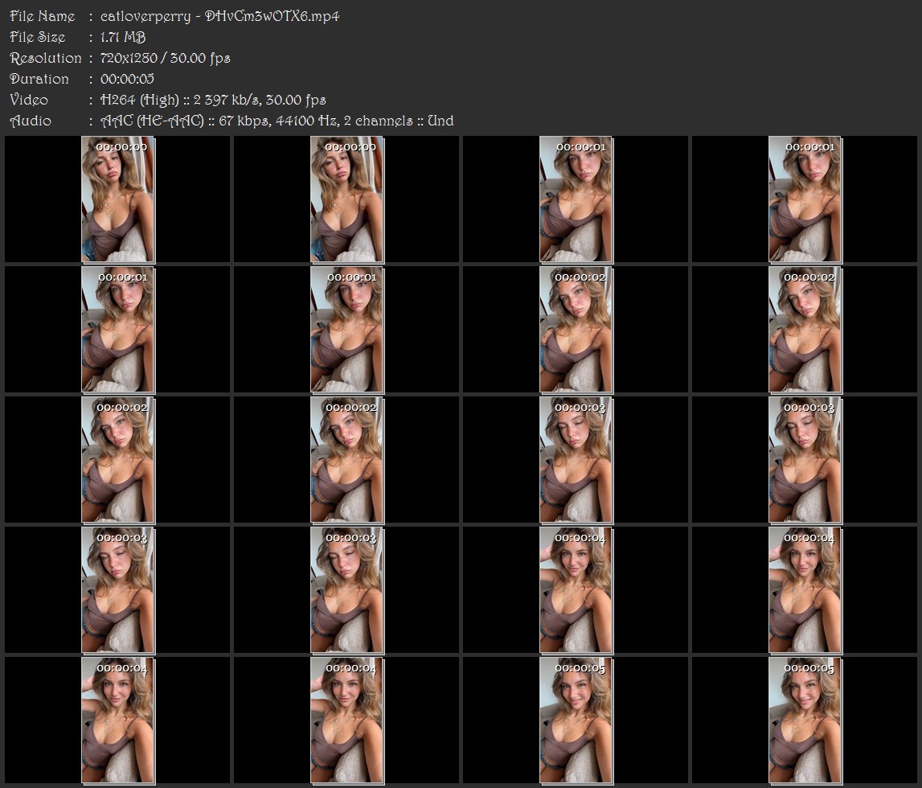This screenshot has height=788, width=922.
Task: Click the file name 'catloverperry - DHvCm3wOTX6.mp4'
Action: 220,16
